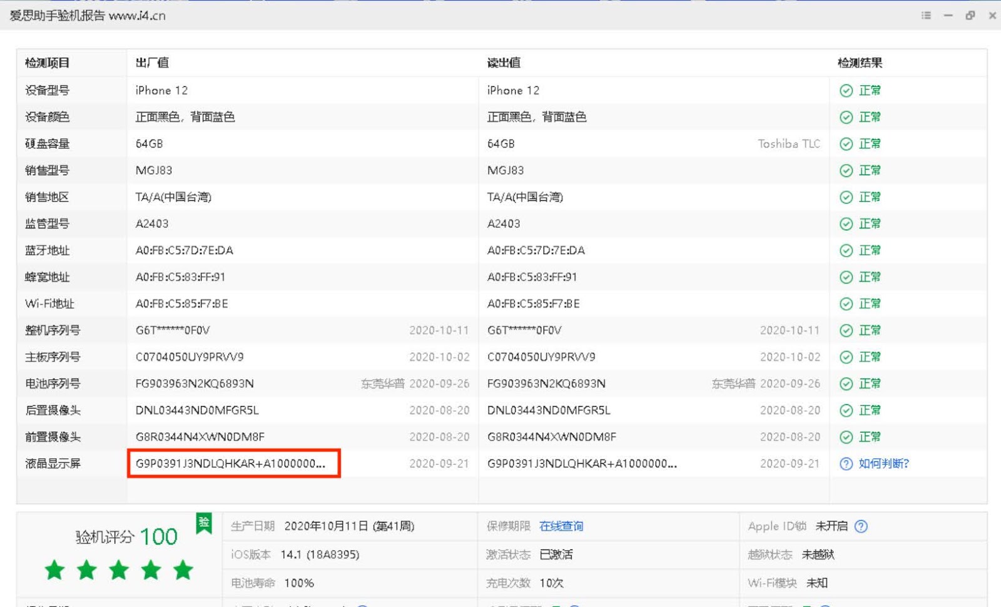The width and height of the screenshot is (1001, 607).
Task: Select read-out LCD serial G9P0391J3NDLQHKAR+A1000000...
Action: coord(582,464)
